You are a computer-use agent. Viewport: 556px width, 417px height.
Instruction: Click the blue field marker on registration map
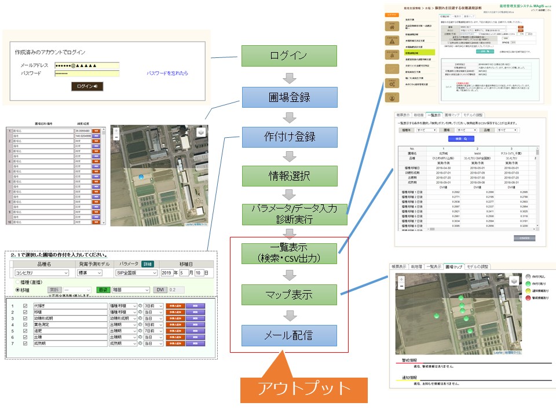141,177
